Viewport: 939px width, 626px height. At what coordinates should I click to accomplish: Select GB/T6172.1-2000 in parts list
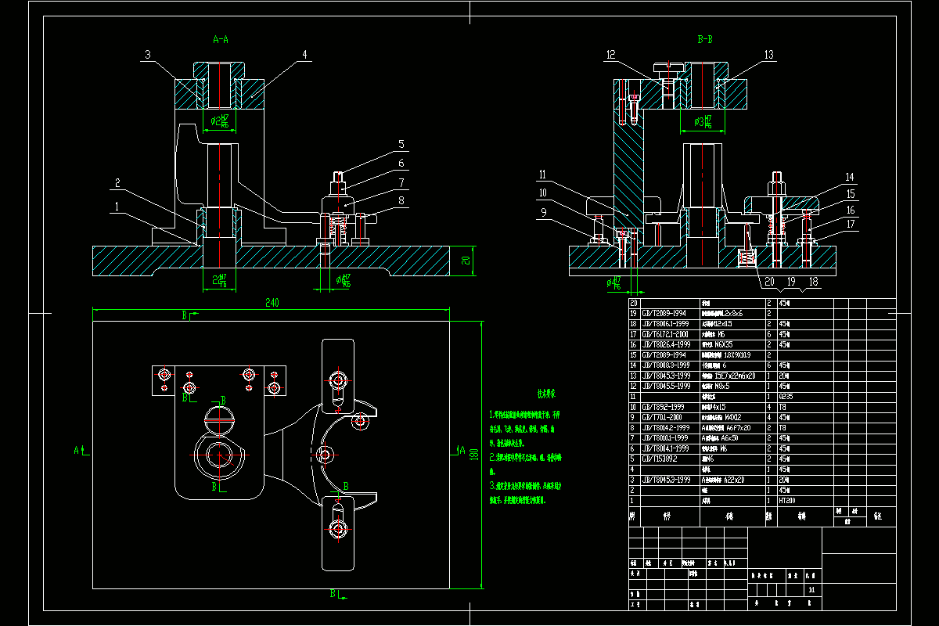pos(666,333)
